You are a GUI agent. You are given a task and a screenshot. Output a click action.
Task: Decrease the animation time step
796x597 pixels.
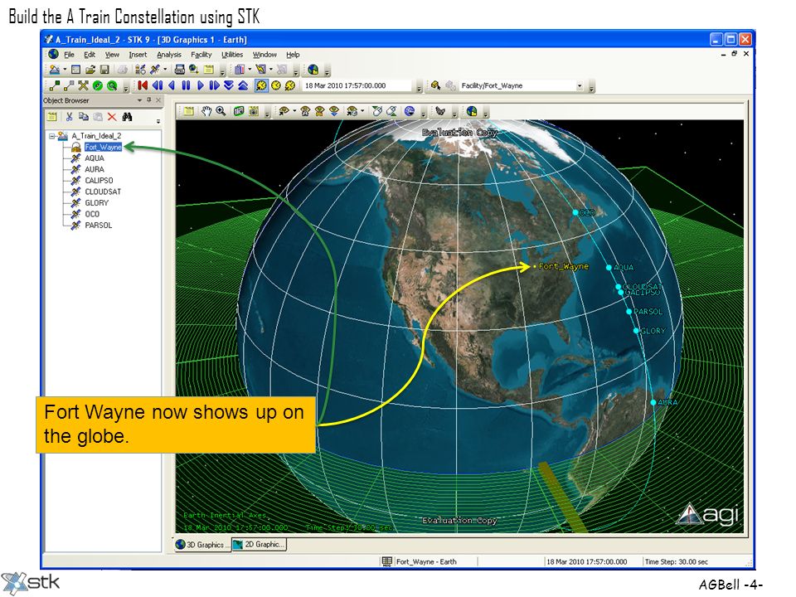tap(229, 85)
